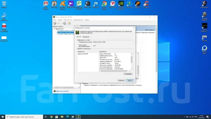Open the Google Chrome desktop shortcut

point(104,5)
